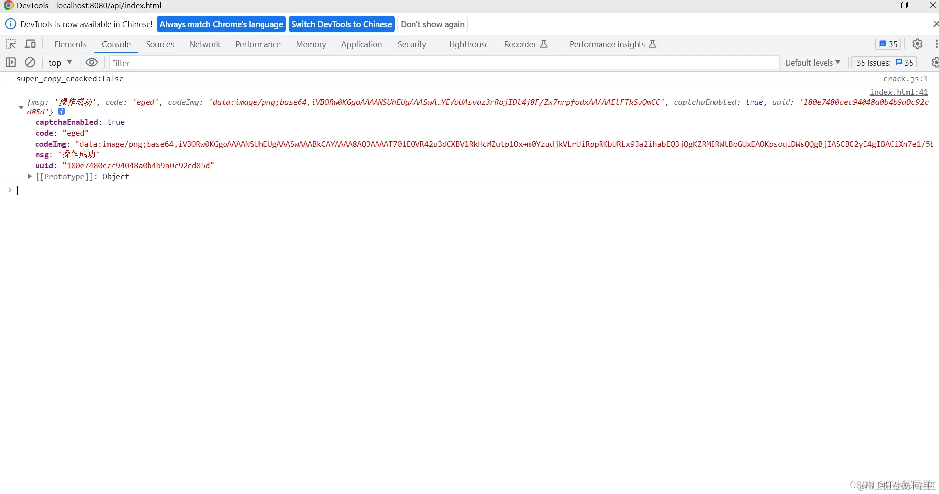The width and height of the screenshot is (939, 494).
Task: Open the DevTools more options menu
Action: pos(936,44)
